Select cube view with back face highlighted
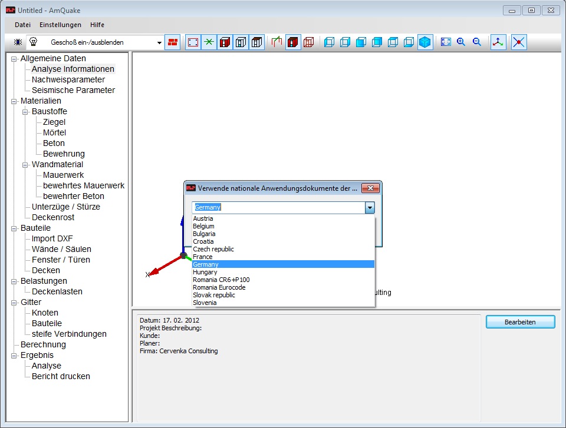The image size is (566, 428). click(x=377, y=42)
